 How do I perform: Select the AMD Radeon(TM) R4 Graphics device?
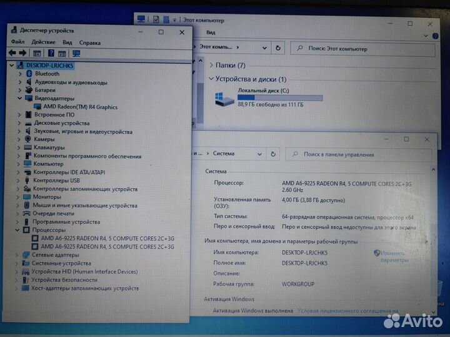(80, 107)
